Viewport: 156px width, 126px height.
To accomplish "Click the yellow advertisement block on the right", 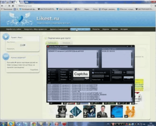I will pos(139,85).
